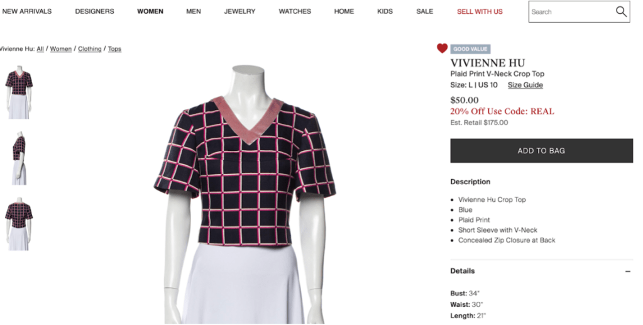Open the Designers menu
Image resolution: width=643 pixels, height=325 pixels.
click(94, 11)
